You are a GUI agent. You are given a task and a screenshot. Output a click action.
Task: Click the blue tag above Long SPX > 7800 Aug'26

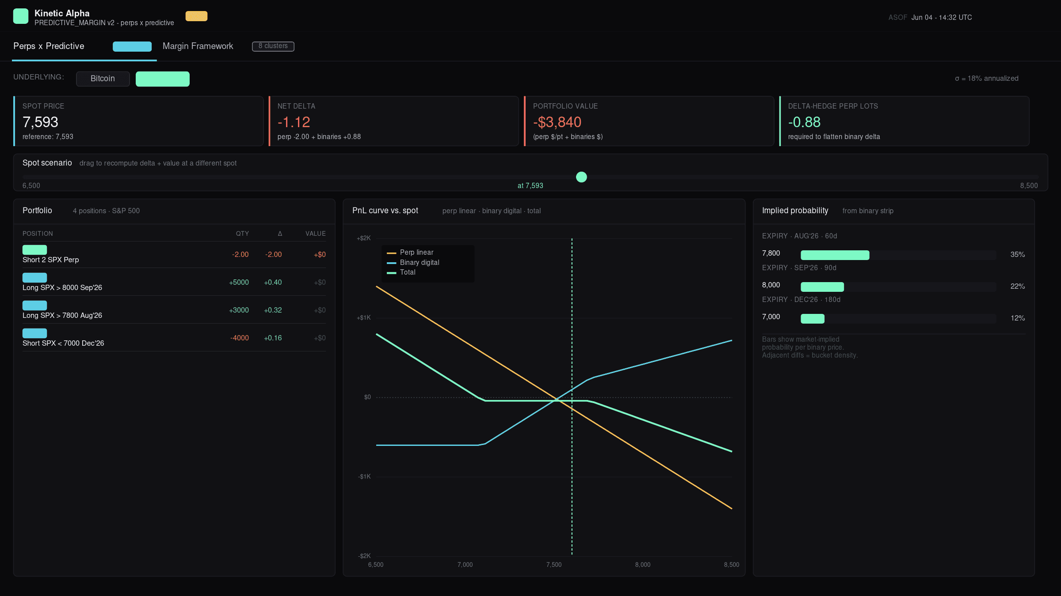point(34,306)
